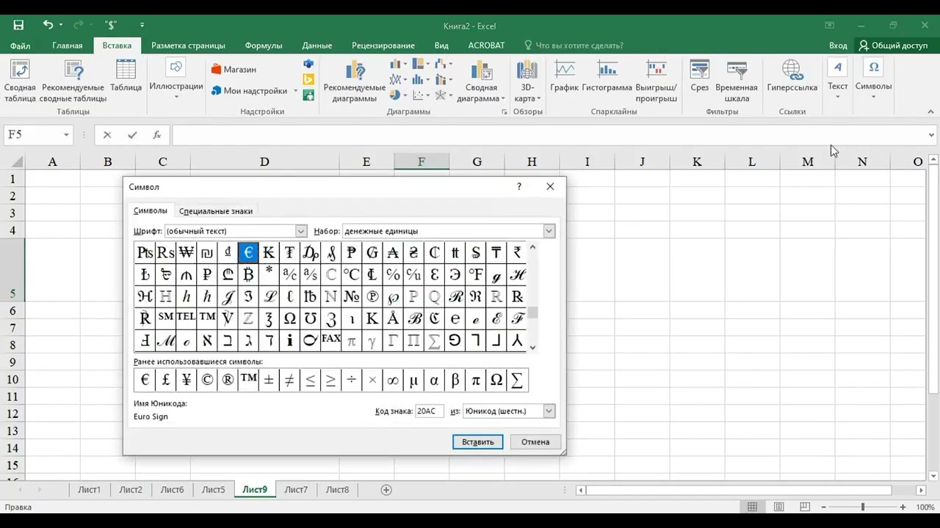Screen dimensions: 940x528
Task: Click the Отмена button
Action: (535, 442)
